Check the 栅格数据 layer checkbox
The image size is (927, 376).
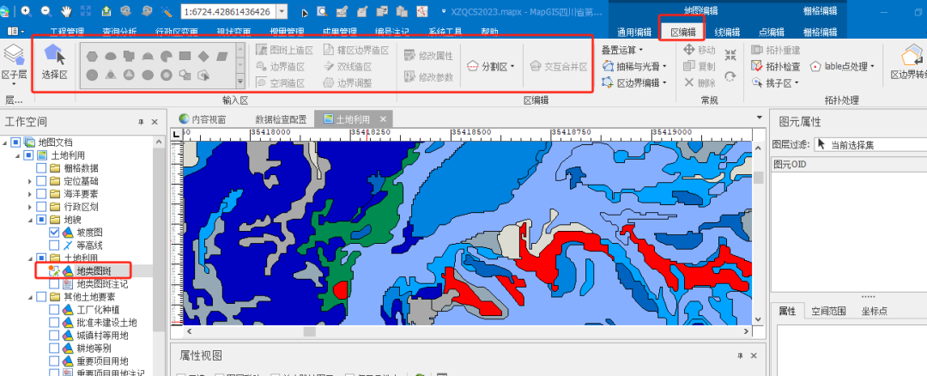tap(41, 168)
